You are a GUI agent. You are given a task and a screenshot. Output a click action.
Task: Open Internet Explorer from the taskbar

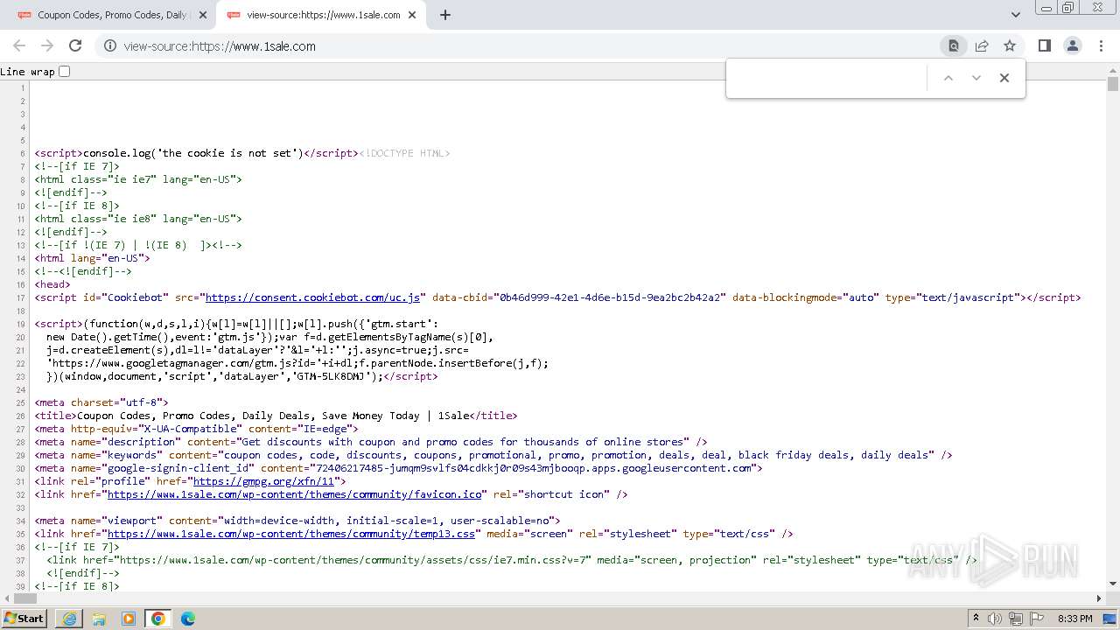(69, 619)
